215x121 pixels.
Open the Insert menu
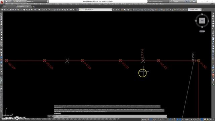tap(23, 4)
